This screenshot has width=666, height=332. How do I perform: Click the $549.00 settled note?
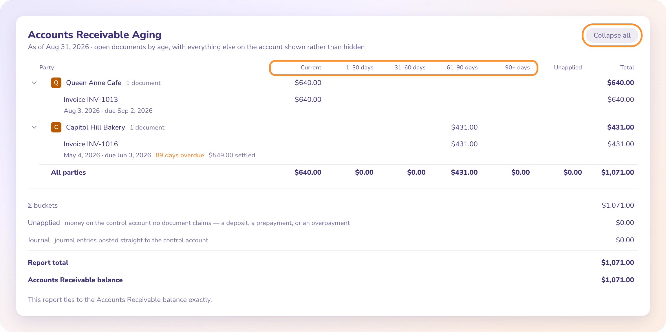(x=232, y=155)
